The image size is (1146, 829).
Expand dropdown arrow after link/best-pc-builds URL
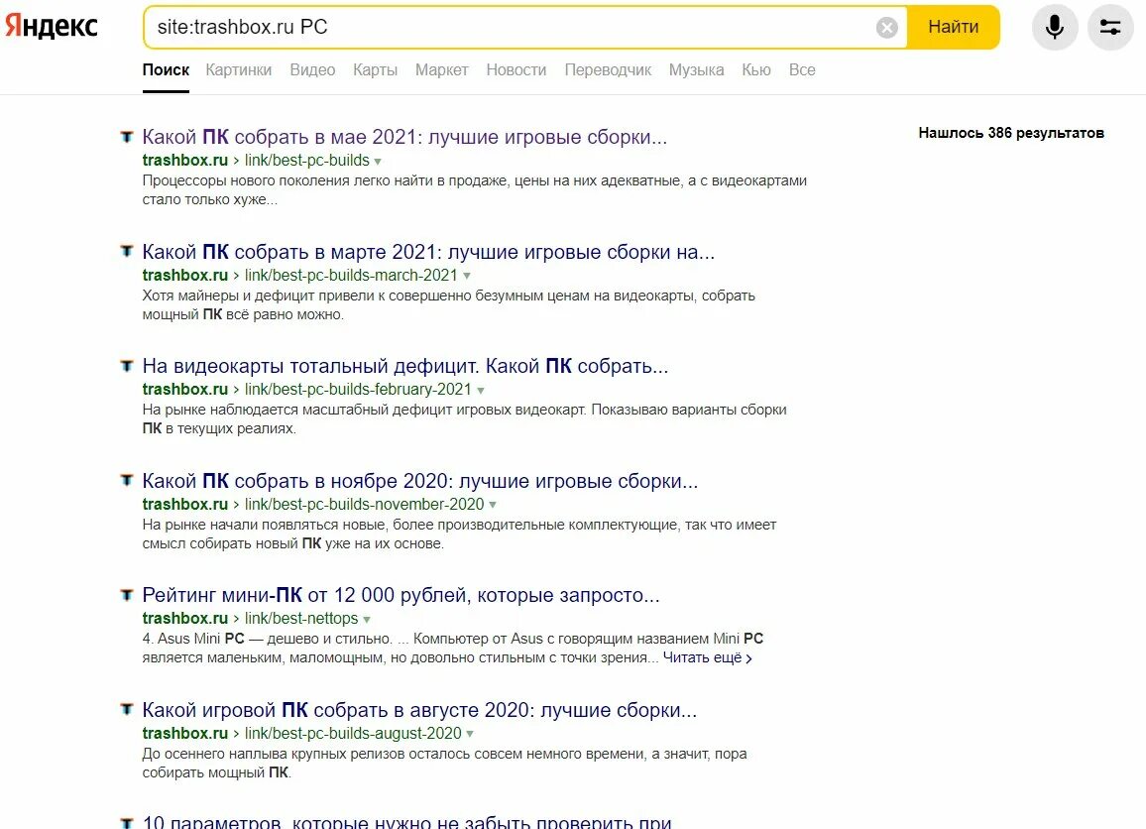[x=378, y=162]
